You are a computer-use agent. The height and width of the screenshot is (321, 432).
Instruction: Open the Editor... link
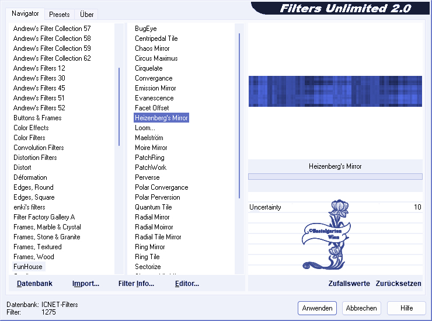click(x=187, y=284)
